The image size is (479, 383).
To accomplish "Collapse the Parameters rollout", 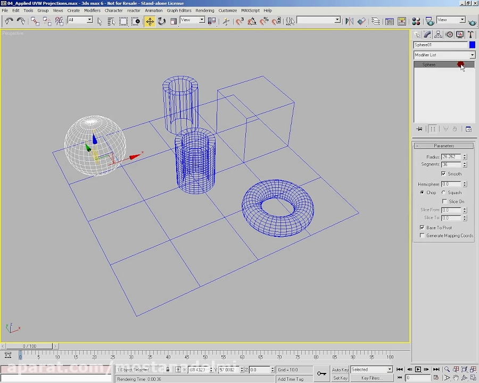I will click(x=444, y=146).
